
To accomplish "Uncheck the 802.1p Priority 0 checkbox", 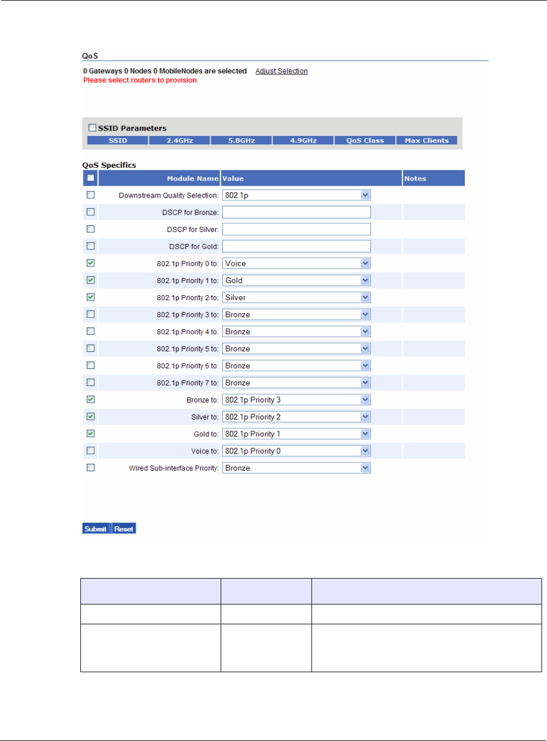I will 90,263.
